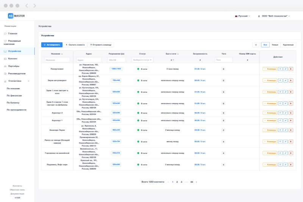Click list icon for Подземка, Лофт парк row
Image resolution: width=303 pixels, height=202 pixels.
[x=280, y=165]
